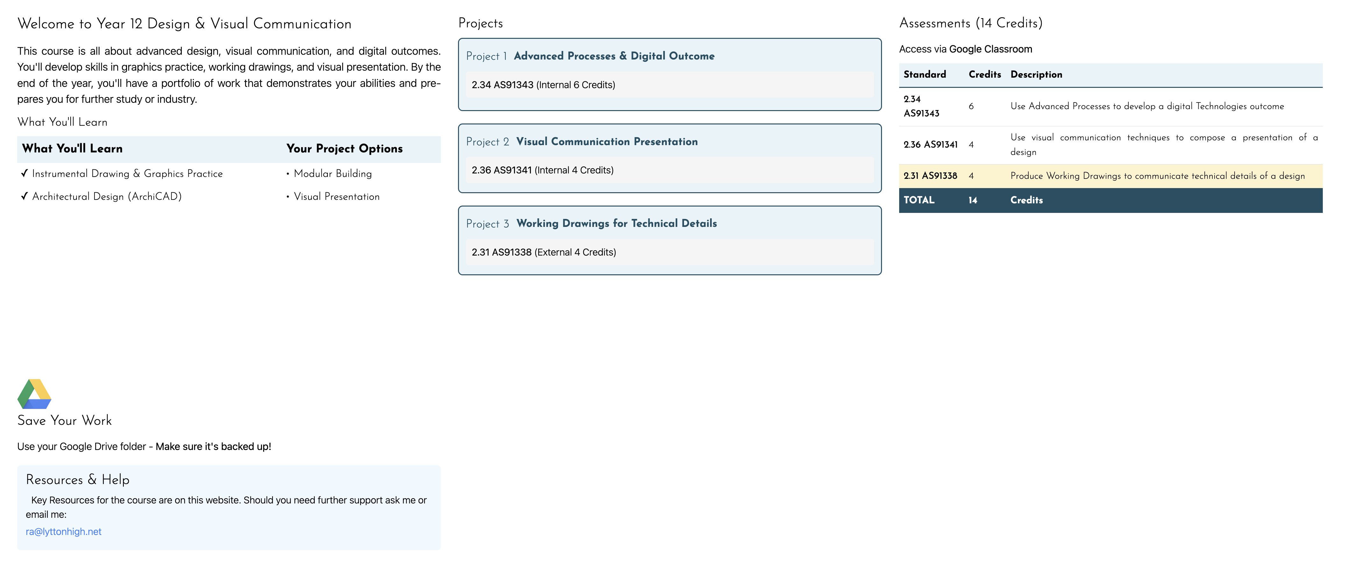1347x569 pixels.
Task: Select Project 2 Visual Communication Presentation title
Action: (582, 142)
